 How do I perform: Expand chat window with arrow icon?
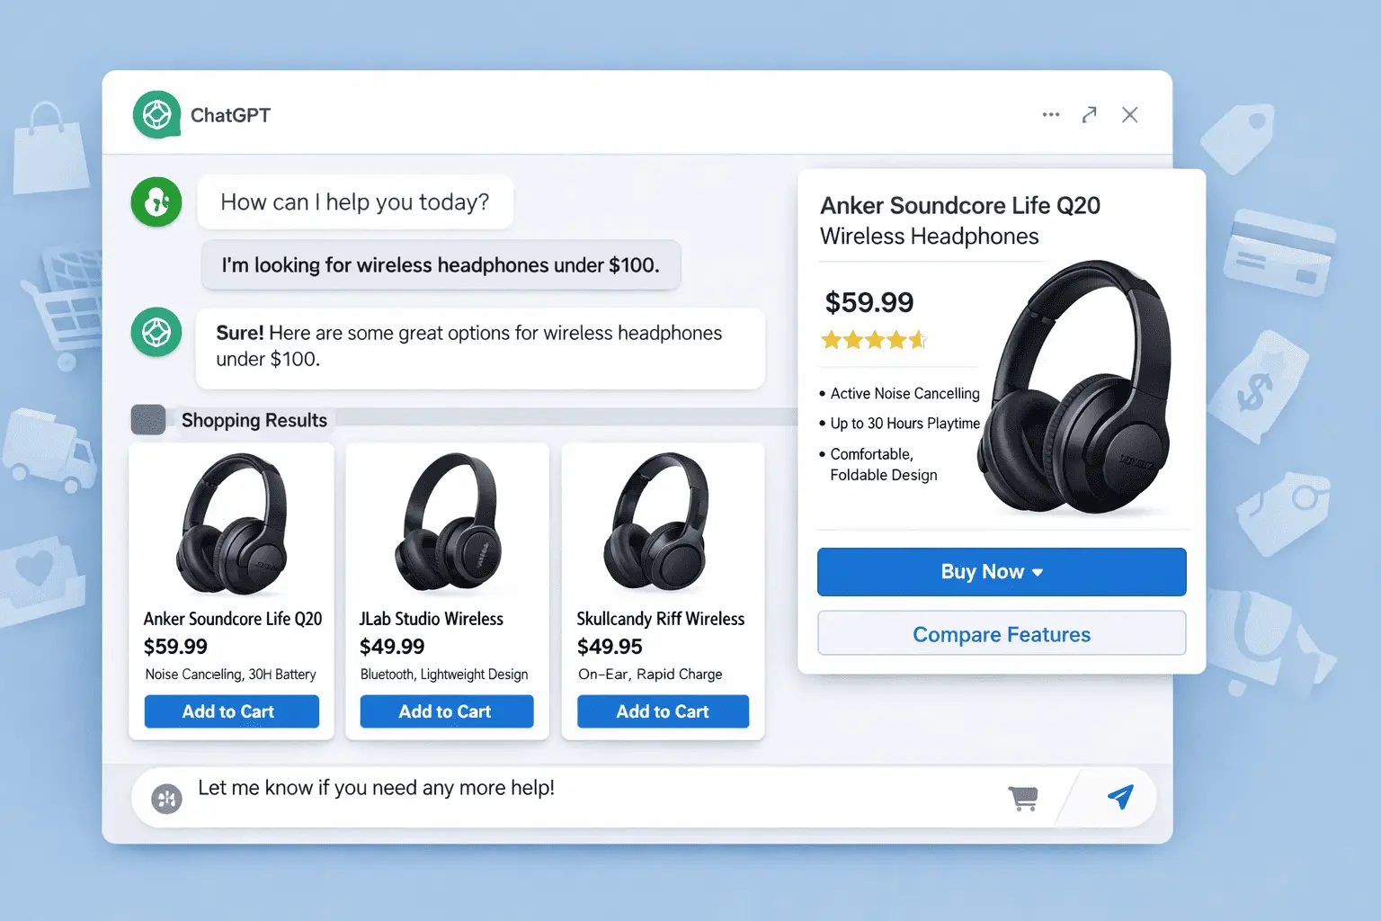point(1090,115)
